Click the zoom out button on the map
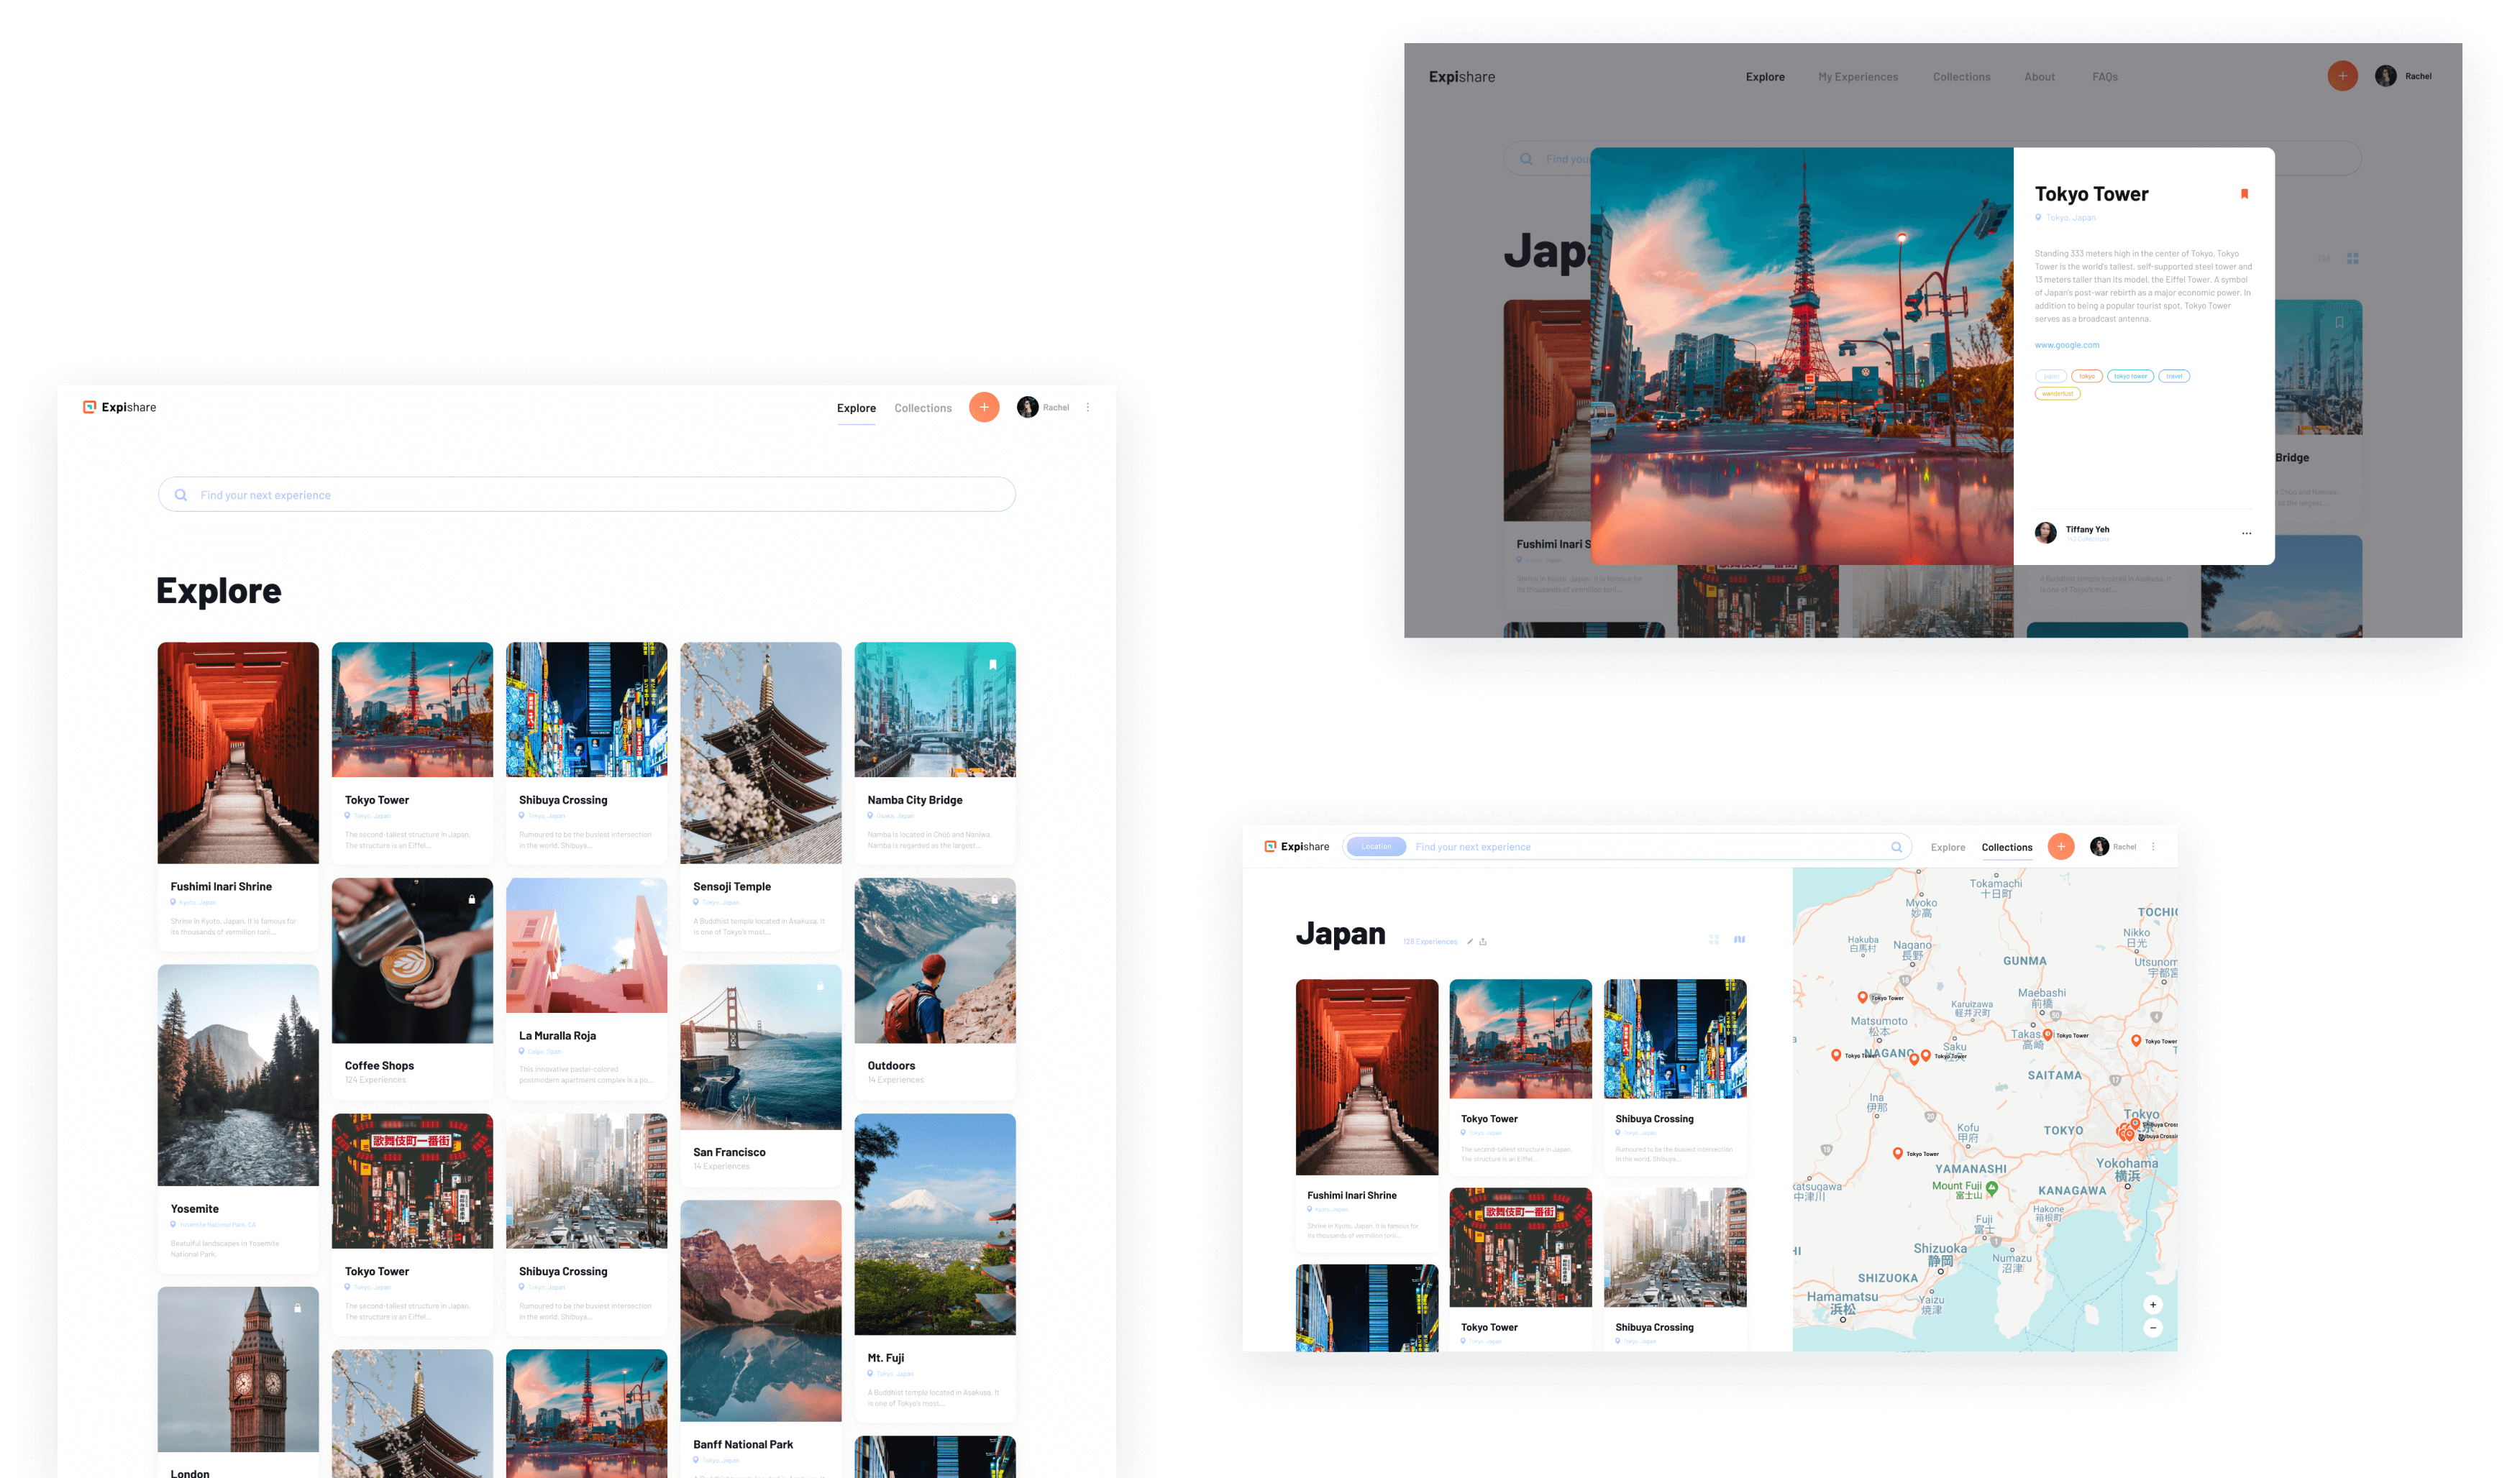Image resolution: width=2520 pixels, height=1478 pixels. coord(2153,1327)
